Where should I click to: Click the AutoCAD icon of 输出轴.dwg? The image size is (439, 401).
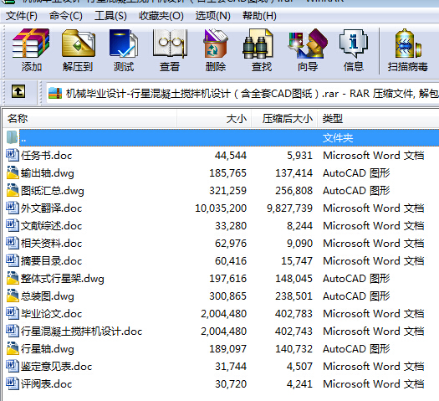click(x=13, y=173)
